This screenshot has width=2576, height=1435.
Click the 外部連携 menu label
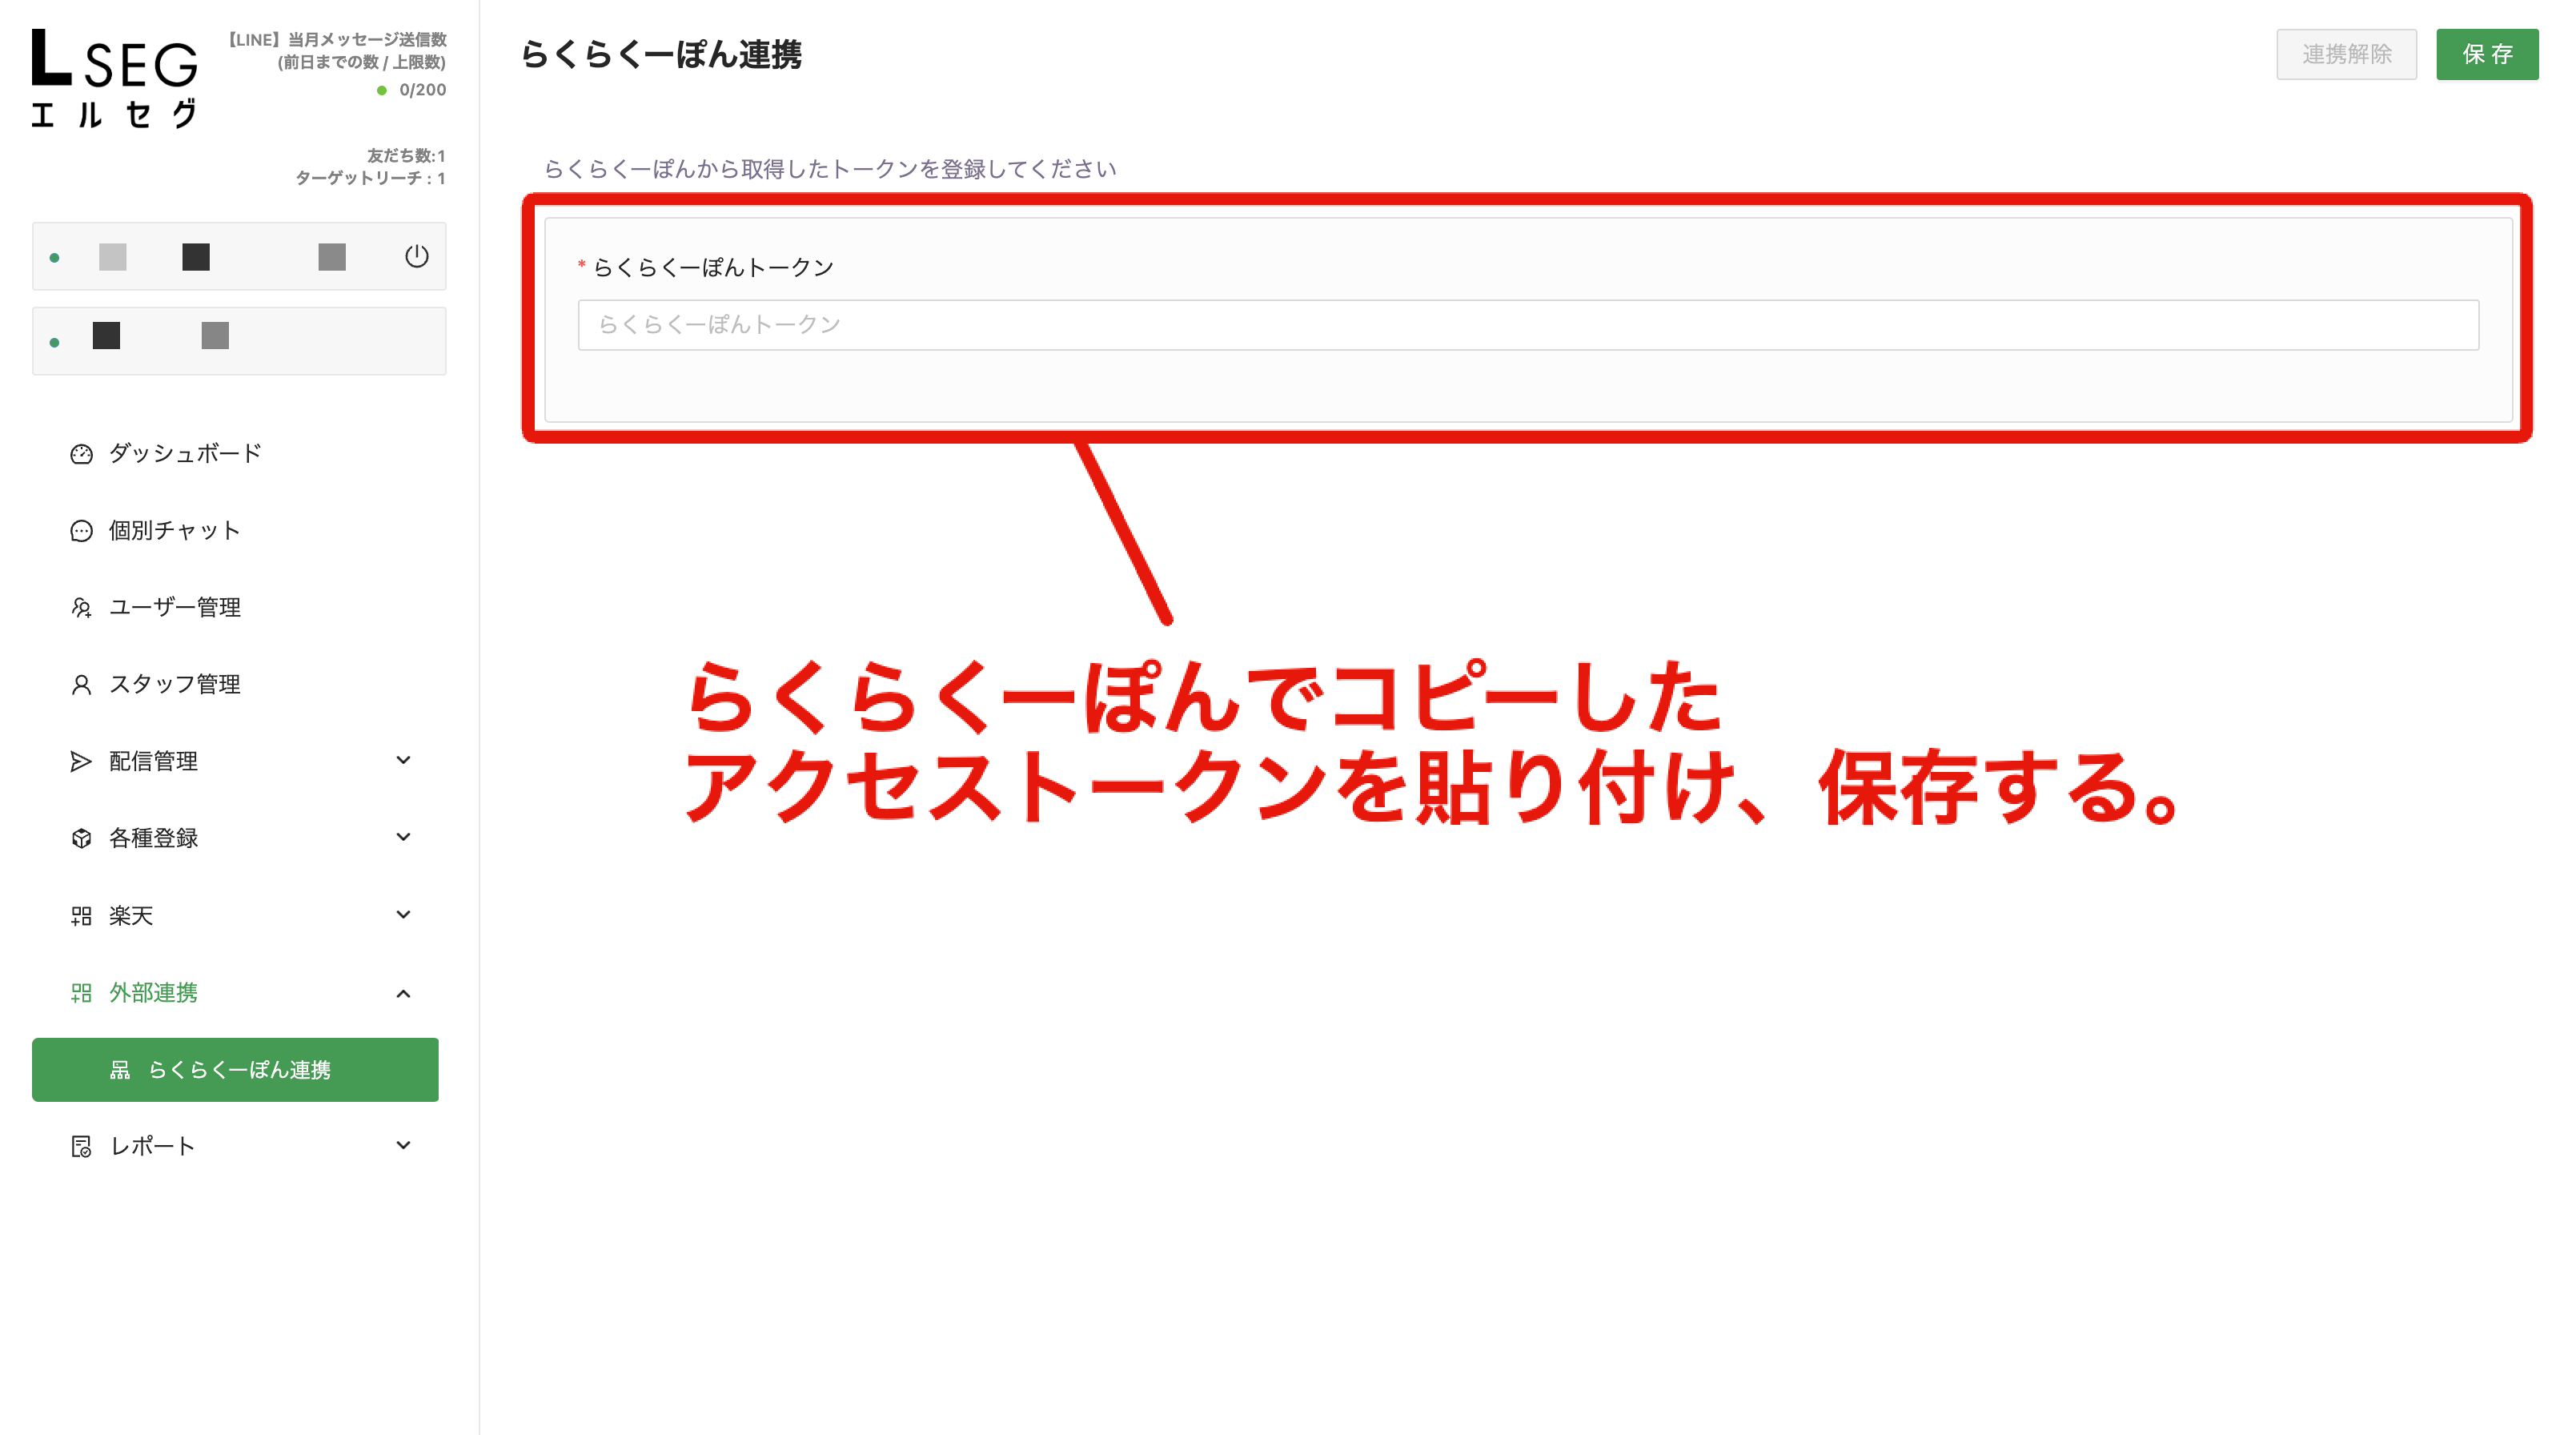coord(153,993)
